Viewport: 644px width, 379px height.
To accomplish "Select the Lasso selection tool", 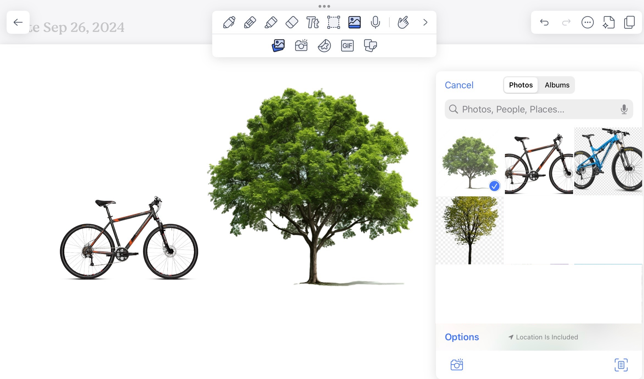I will click(334, 22).
